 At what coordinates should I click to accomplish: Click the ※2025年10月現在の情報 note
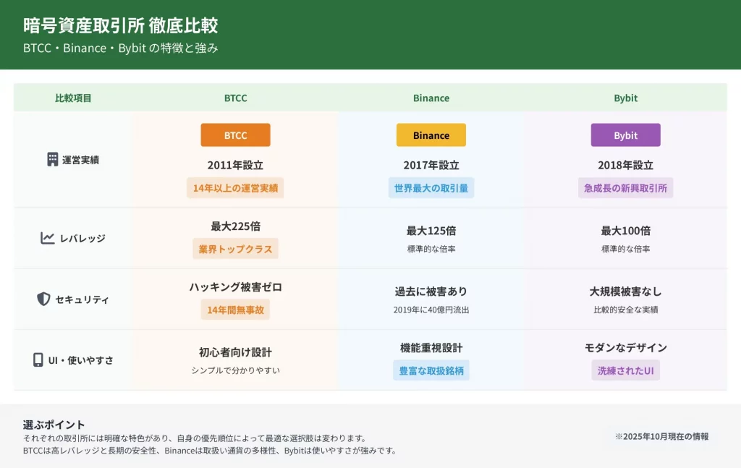(x=661, y=437)
